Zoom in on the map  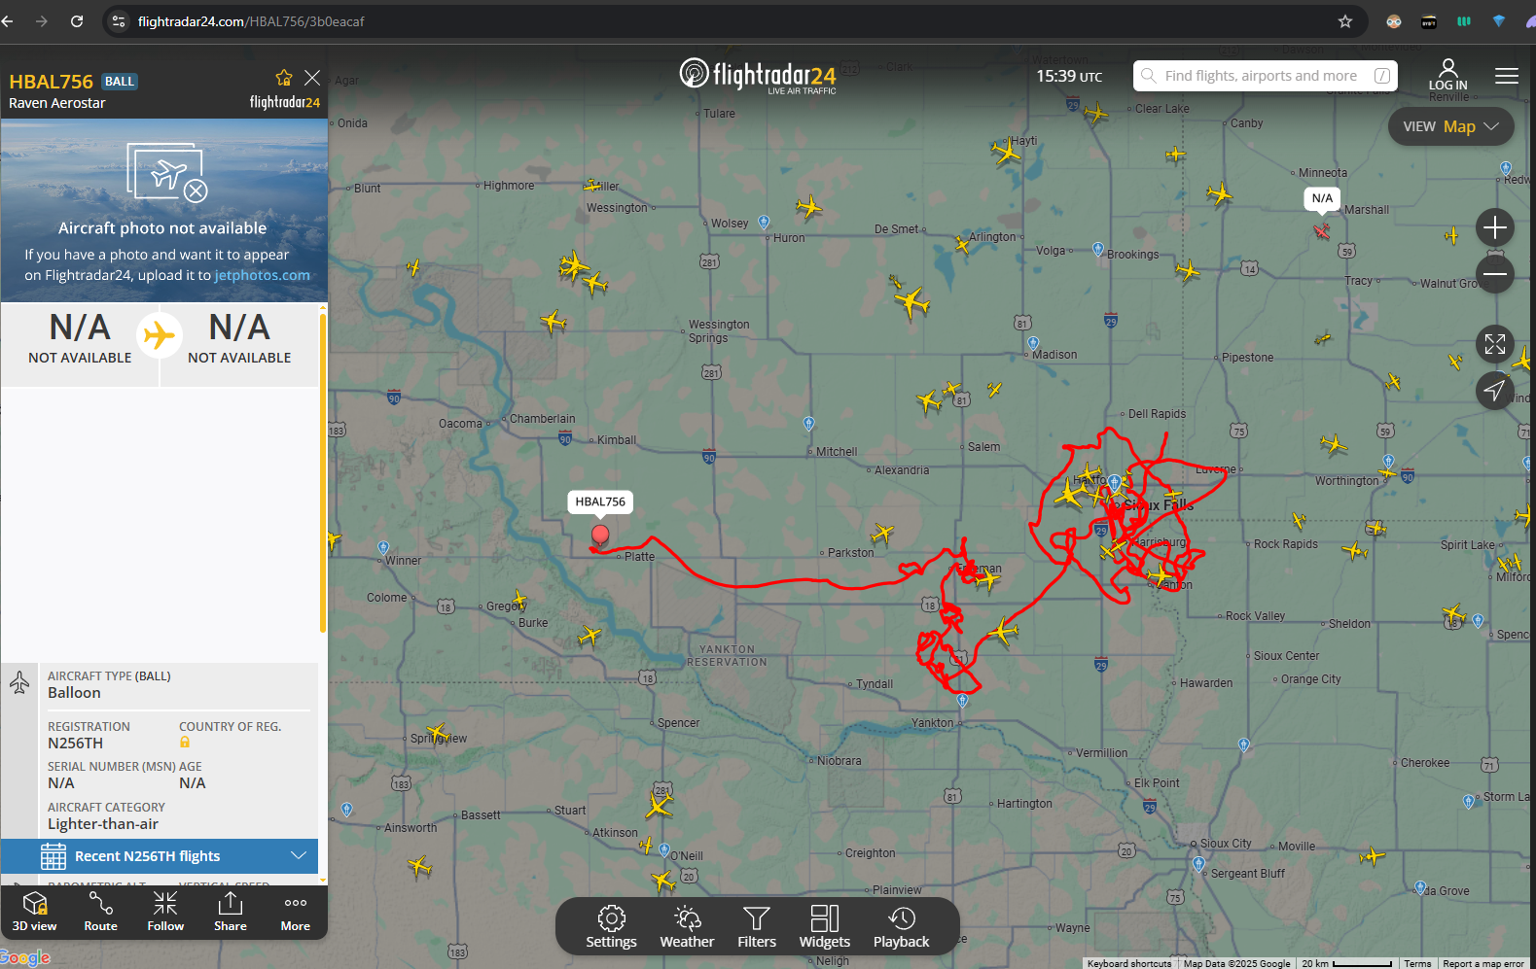1495,227
